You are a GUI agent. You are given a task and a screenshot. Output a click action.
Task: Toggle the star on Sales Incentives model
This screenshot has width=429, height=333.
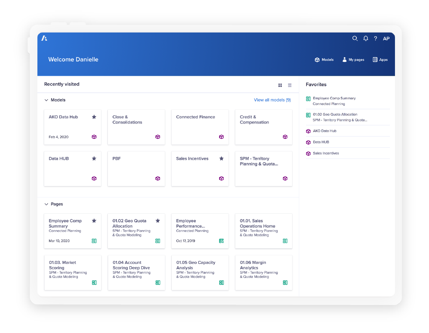pos(221,158)
